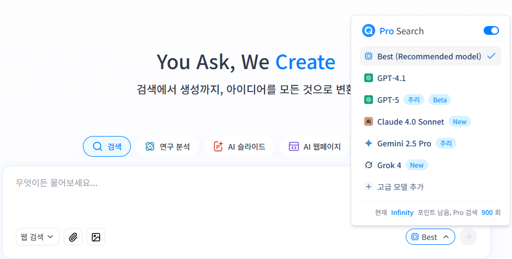Click the 검색에서 생성까지 subtitle text
Screen dimensions: 512x259
pyautogui.click(x=244, y=89)
